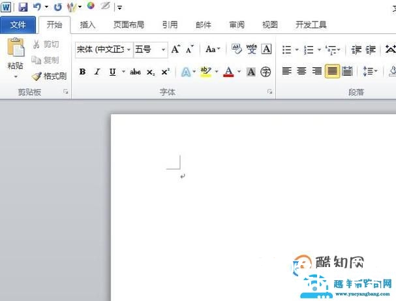The image size is (396, 301).
Task: Open the 页面布局 tab
Action: 129,25
